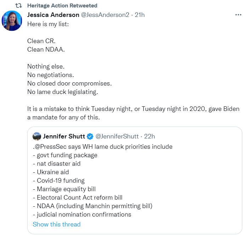Viewport: 243px width, 236px height.
Task: Click the 'No lame duck legislating.' line
Action: pyautogui.click(x=63, y=92)
